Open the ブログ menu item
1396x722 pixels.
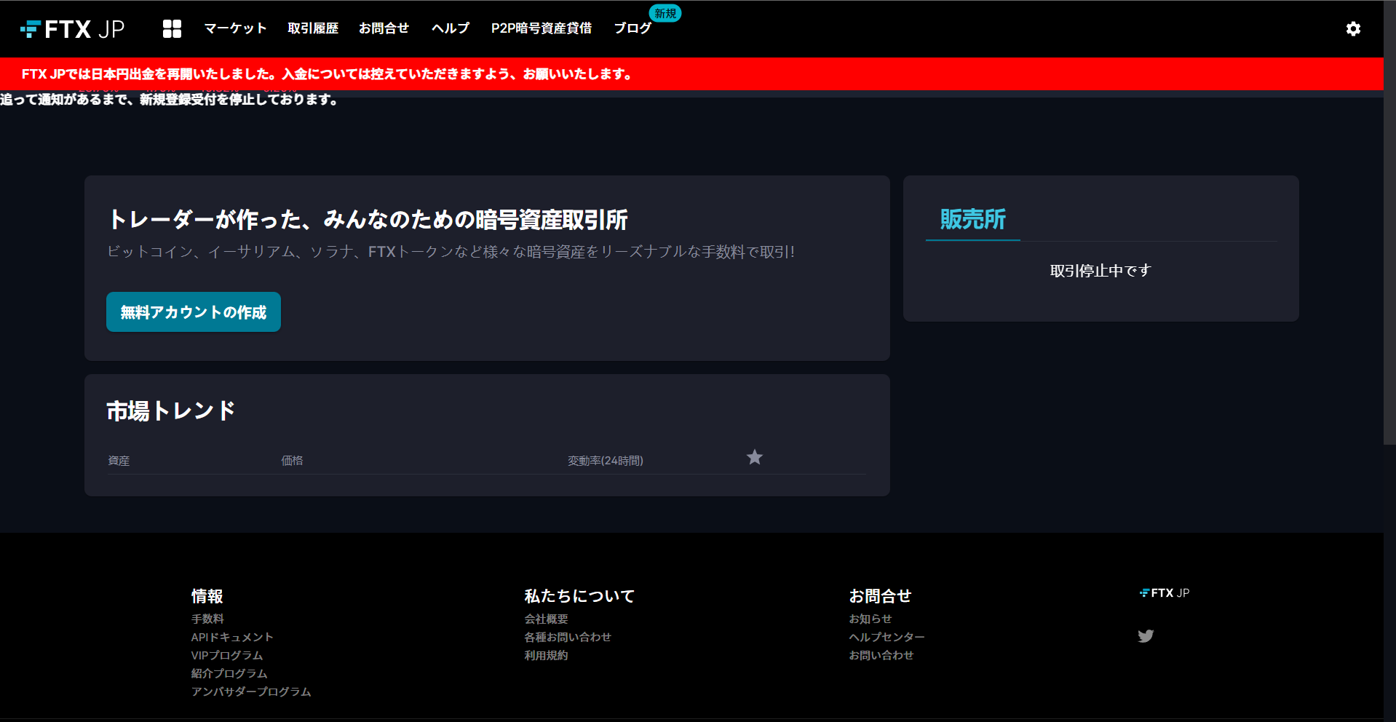pos(632,28)
